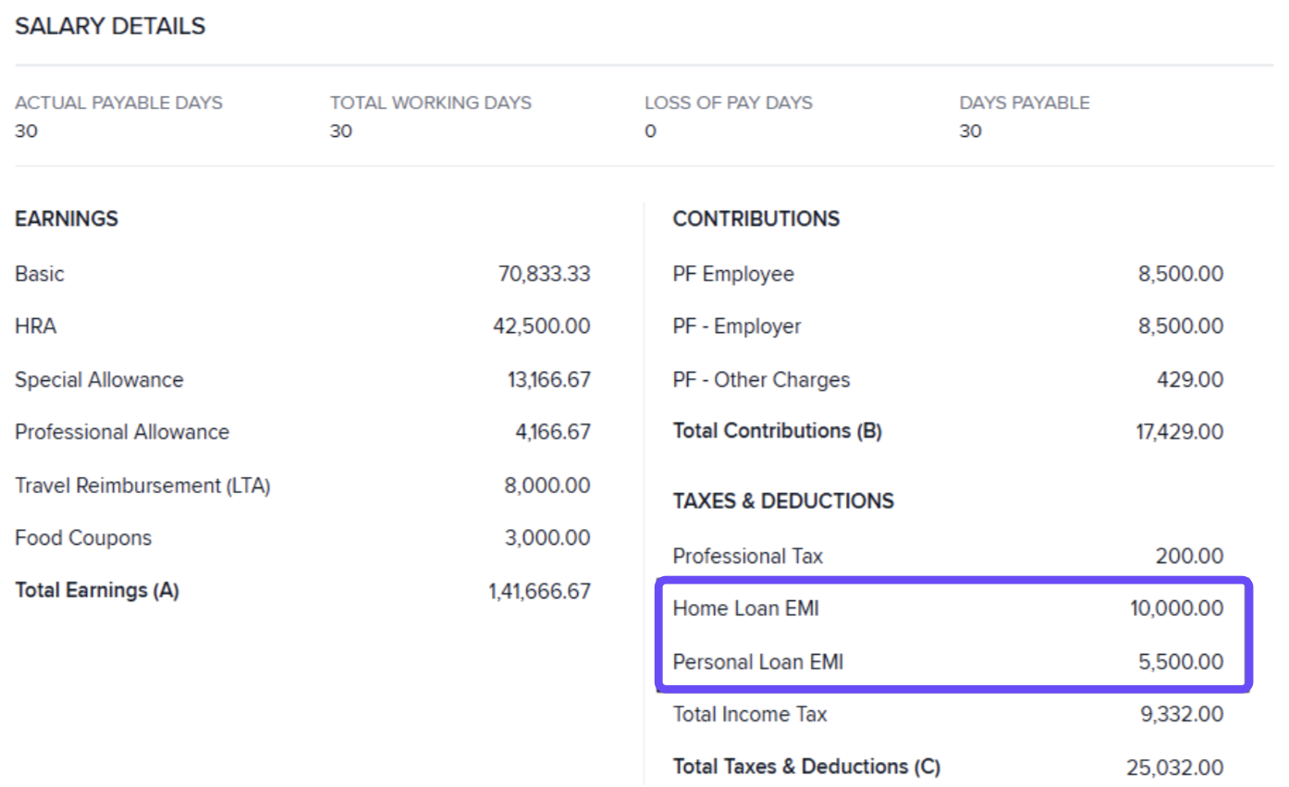The width and height of the screenshot is (1289, 787).
Task: Click the EARNINGS section heading
Action: click(x=67, y=219)
